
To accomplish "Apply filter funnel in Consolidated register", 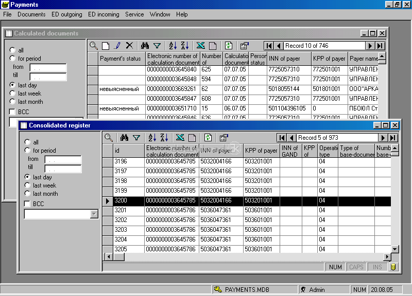I will 136,138.
